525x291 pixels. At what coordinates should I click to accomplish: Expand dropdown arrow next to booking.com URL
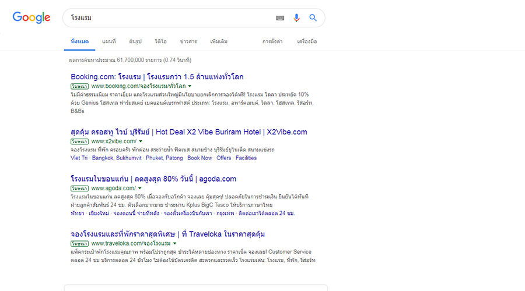pyautogui.click(x=190, y=86)
